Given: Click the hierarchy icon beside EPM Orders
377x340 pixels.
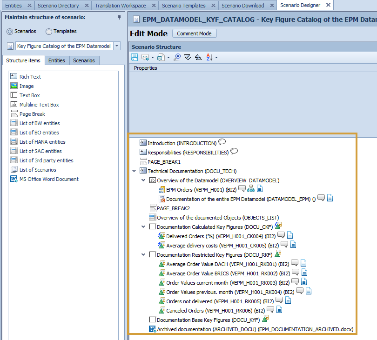Looking at the screenshot, I should pyautogui.click(x=251, y=189).
